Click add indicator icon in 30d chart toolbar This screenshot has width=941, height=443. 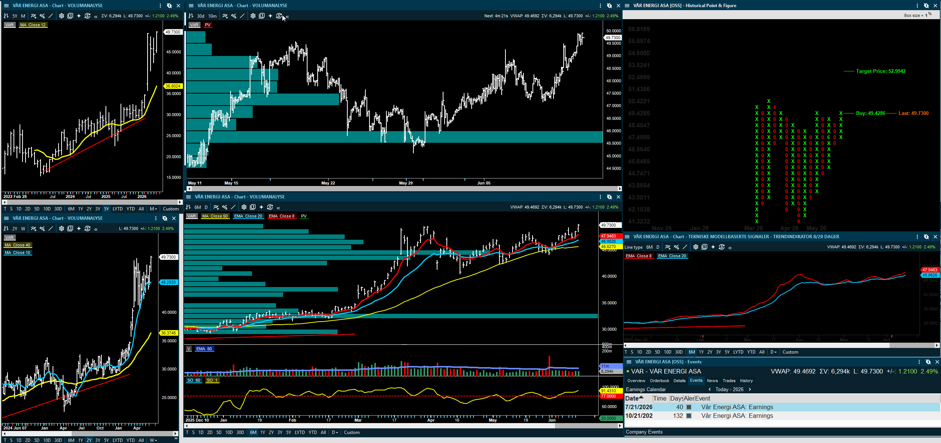click(225, 16)
